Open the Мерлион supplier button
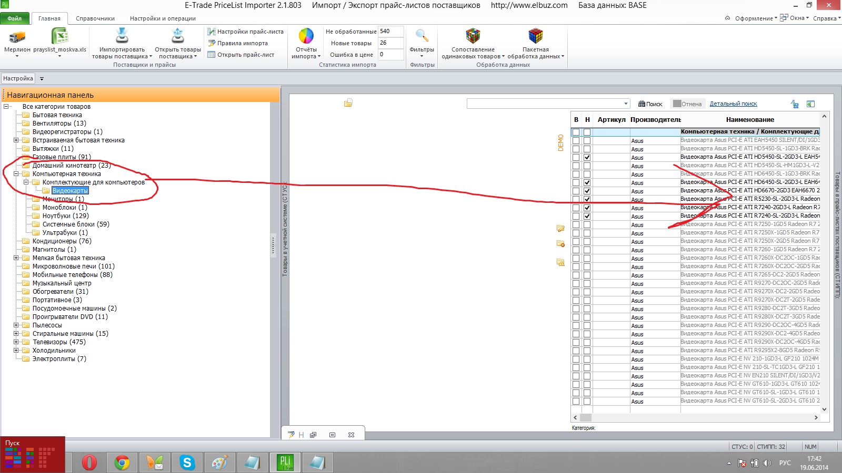This screenshot has width=842, height=473. pos(17,42)
